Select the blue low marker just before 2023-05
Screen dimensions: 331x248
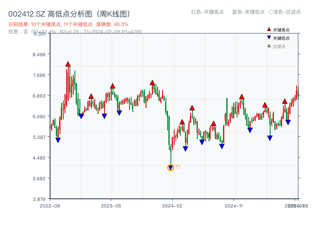pyautogui.click(x=104, y=116)
